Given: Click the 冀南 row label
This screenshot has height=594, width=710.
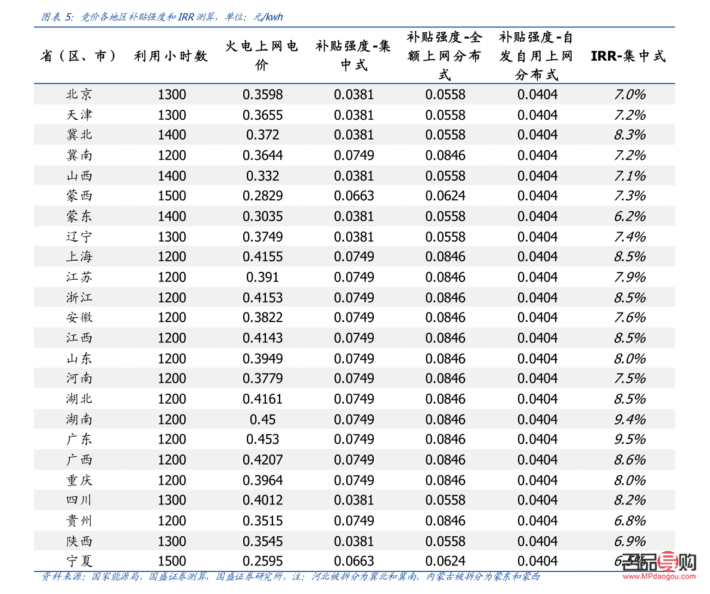Looking at the screenshot, I should coord(79,155).
